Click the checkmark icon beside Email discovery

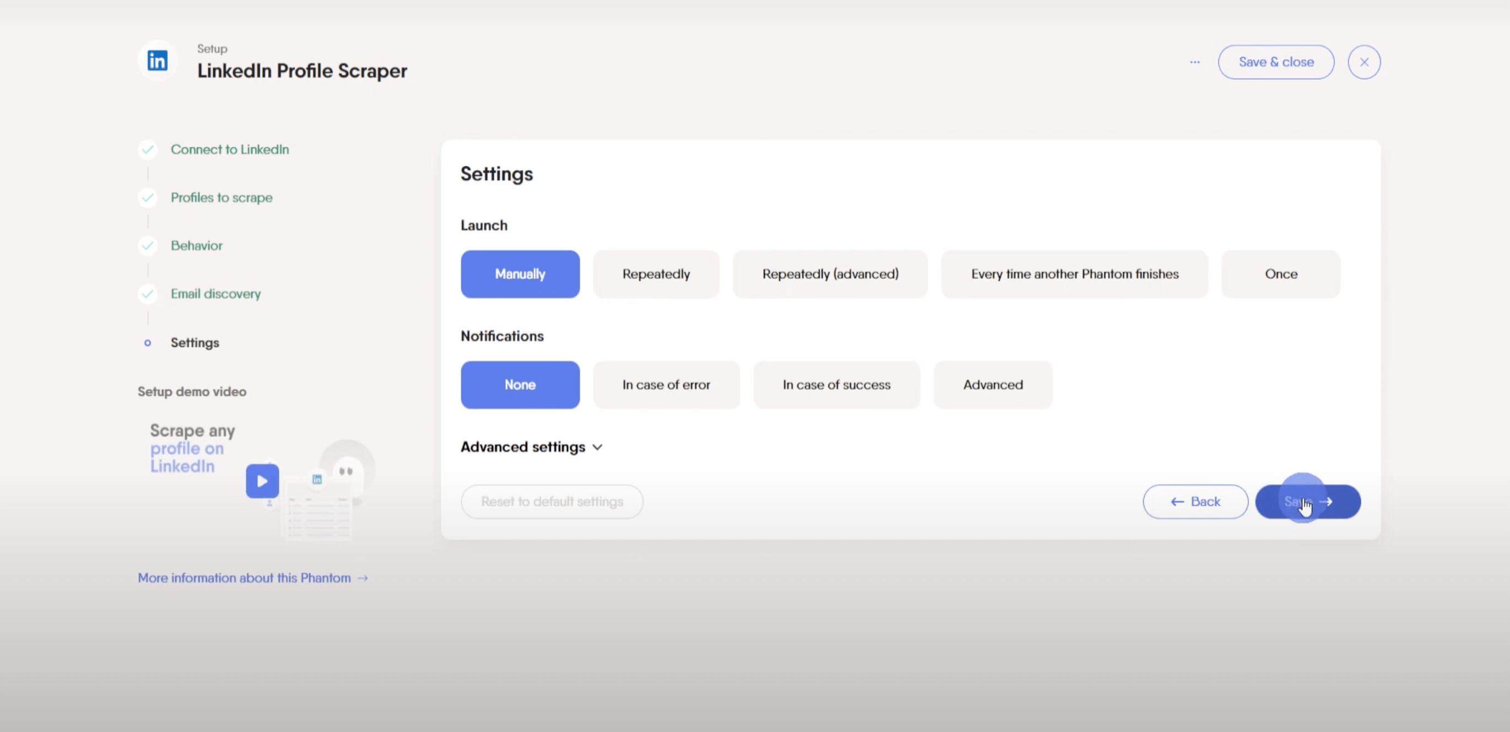(x=148, y=294)
